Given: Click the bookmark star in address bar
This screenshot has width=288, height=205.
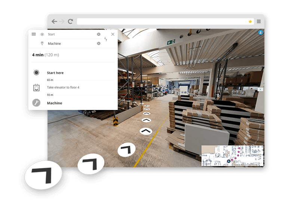Looking at the screenshot, I should (x=250, y=22).
